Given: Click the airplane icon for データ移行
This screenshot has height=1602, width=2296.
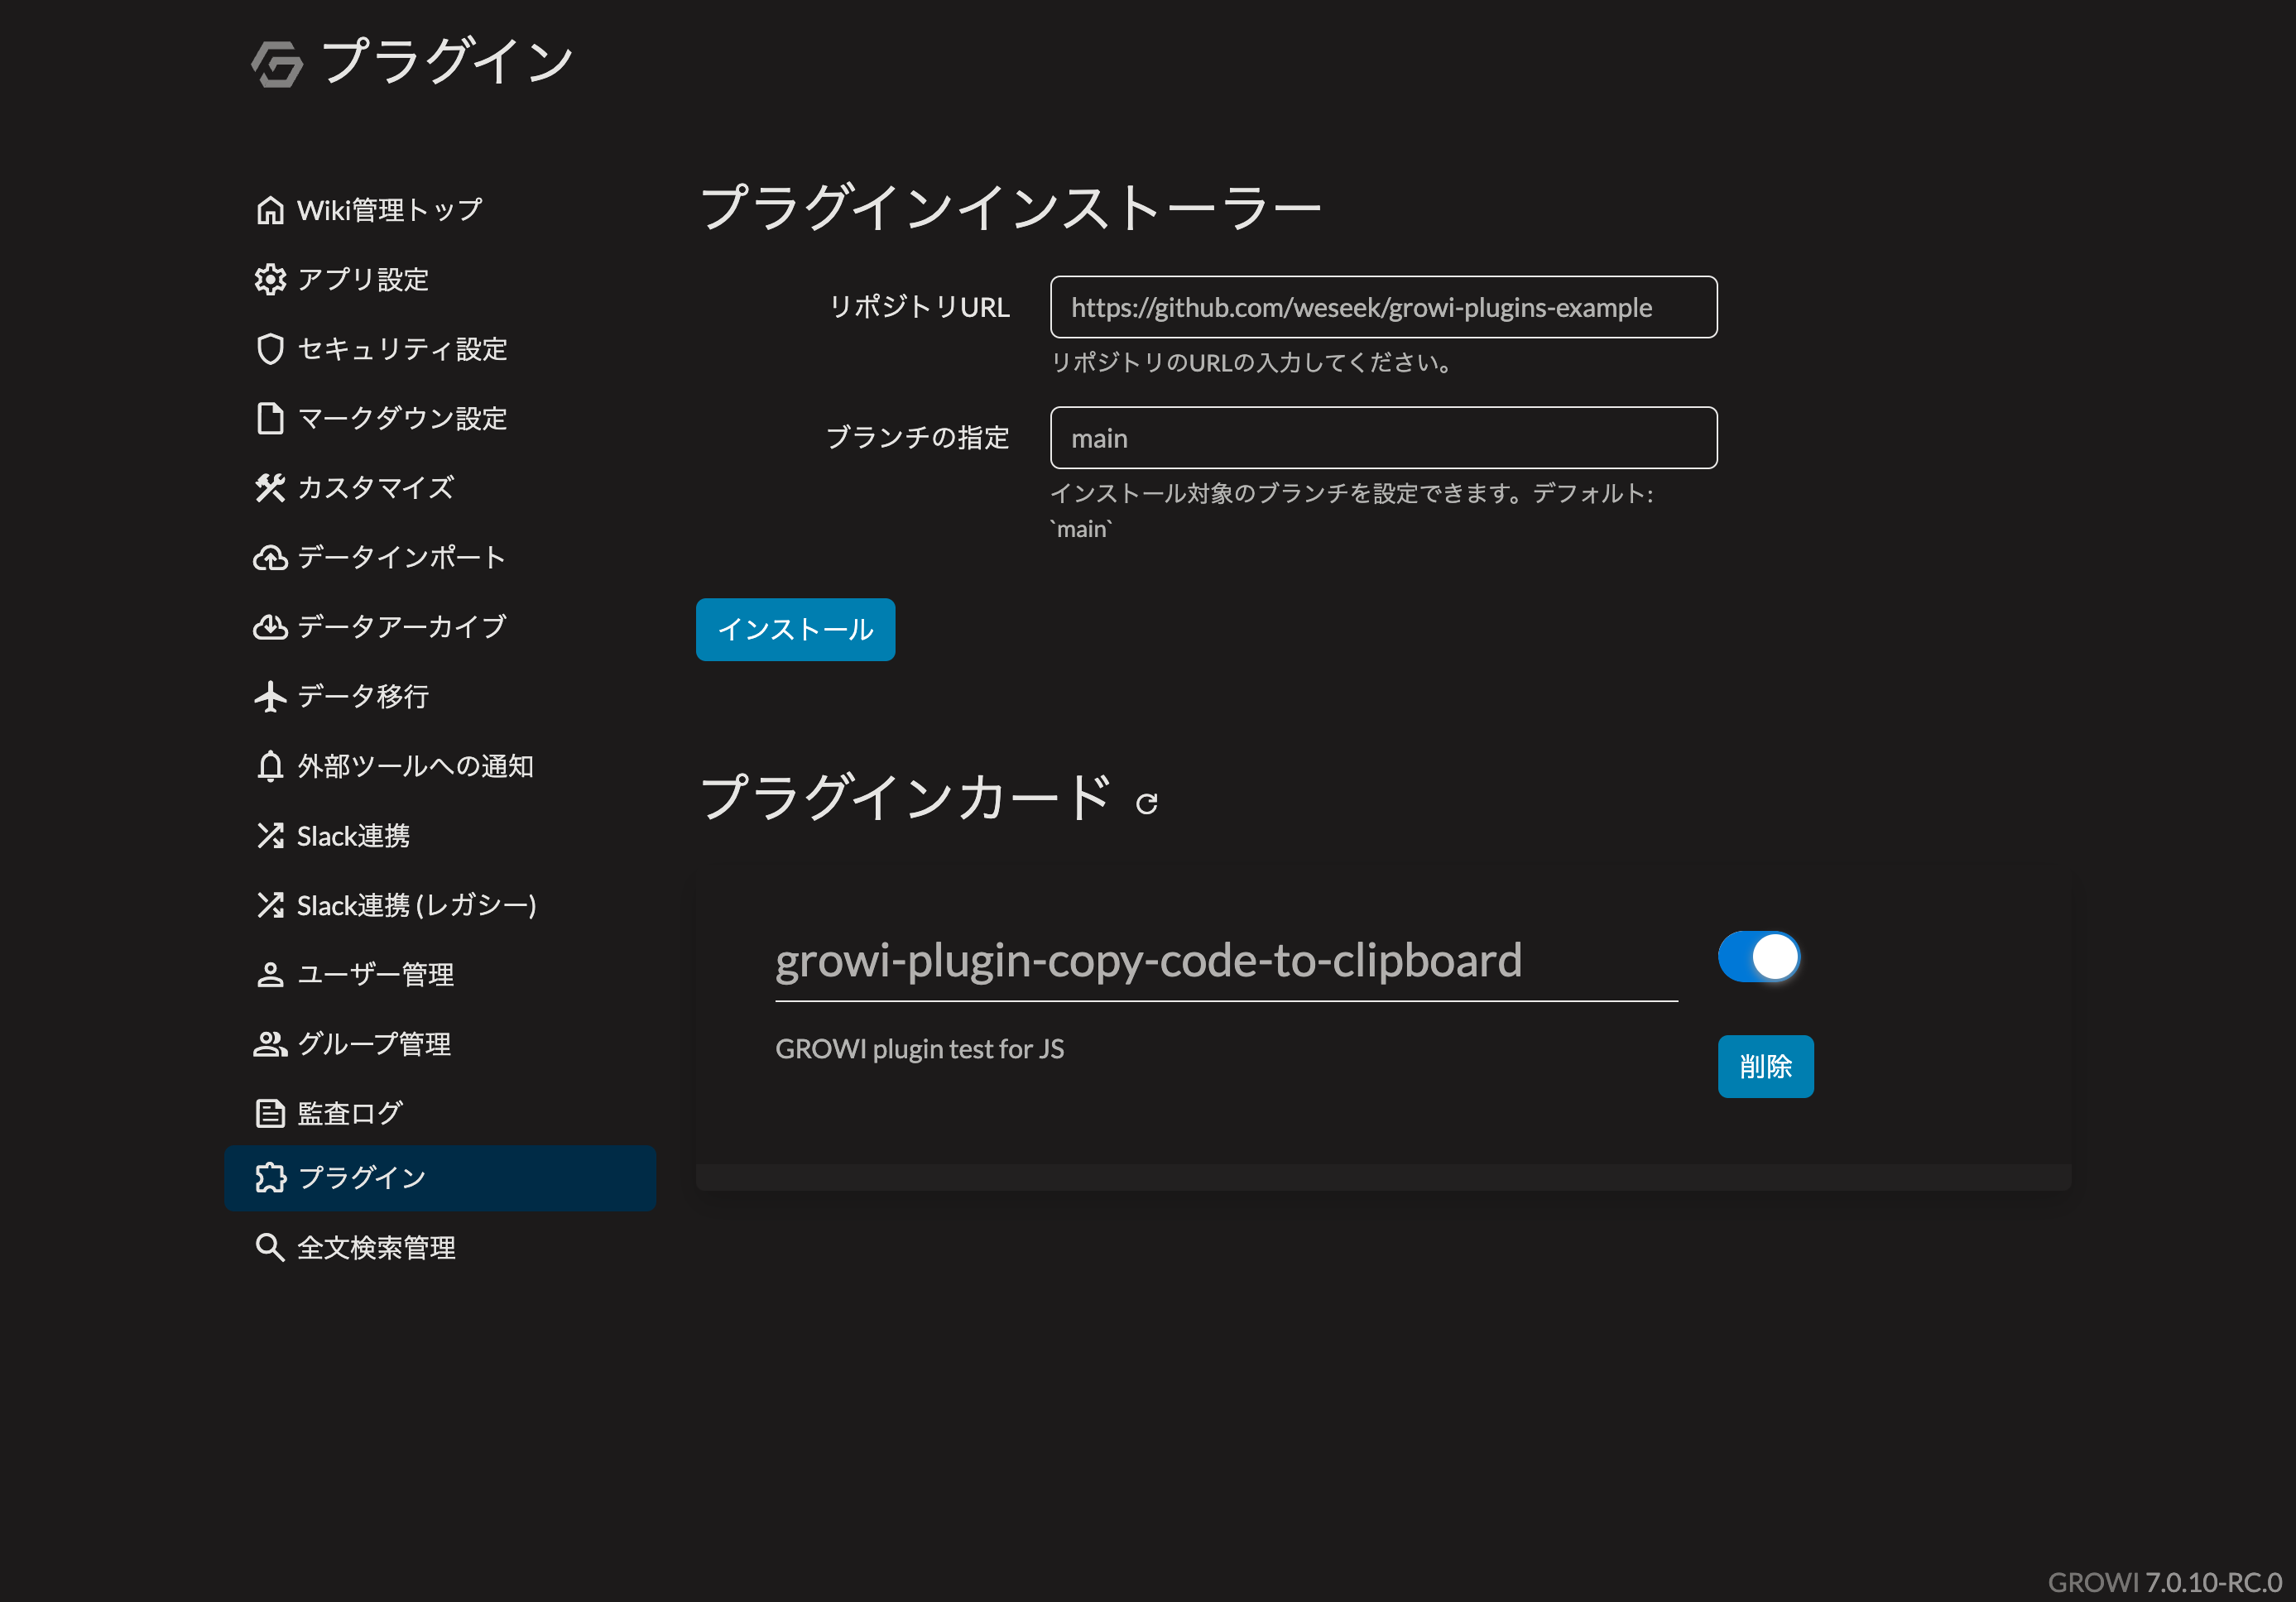Looking at the screenshot, I should pyautogui.click(x=270, y=696).
